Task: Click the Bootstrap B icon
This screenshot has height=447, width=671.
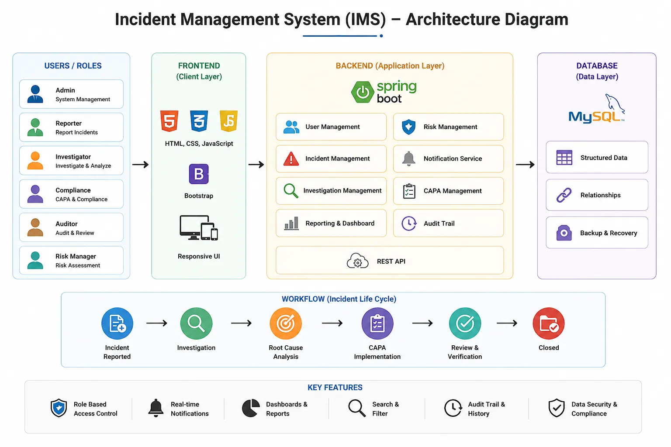Action: 199,174
